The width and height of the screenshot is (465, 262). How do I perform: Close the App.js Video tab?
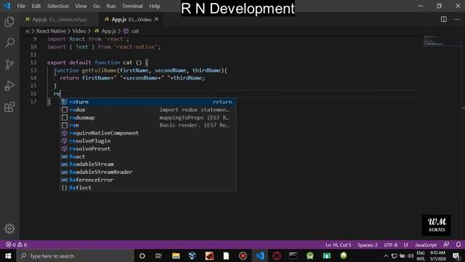coord(157,20)
